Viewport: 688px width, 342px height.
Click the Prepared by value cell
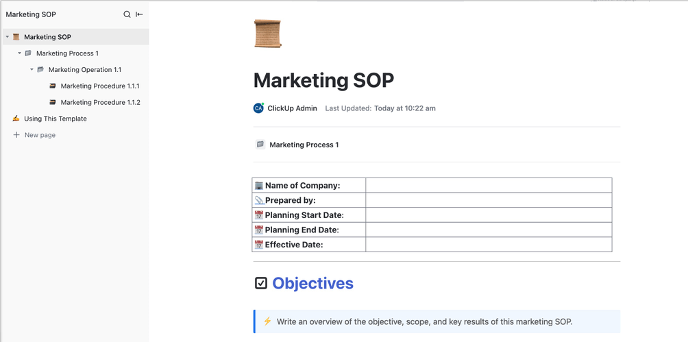click(x=488, y=200)
